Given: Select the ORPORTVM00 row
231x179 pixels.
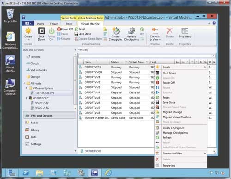Looking at the screenshot, I should 116,72.
